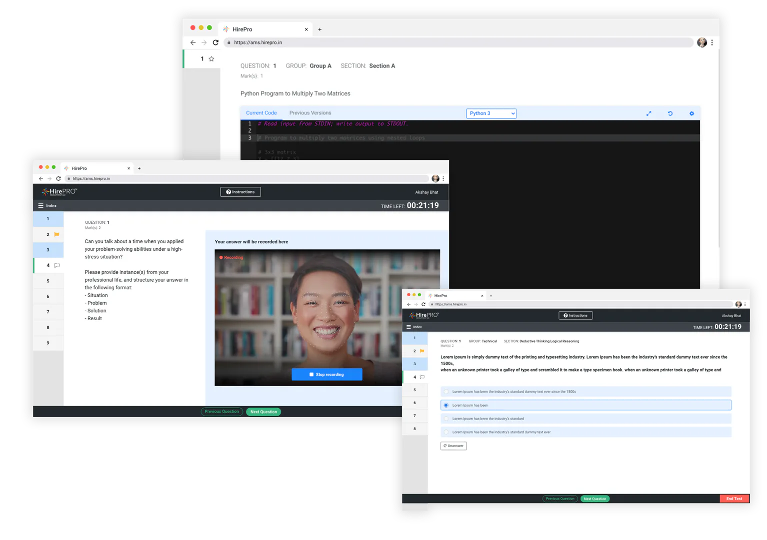767x540 pixels.
Task: Click the Stop recording button
Action: coord(327,375)
